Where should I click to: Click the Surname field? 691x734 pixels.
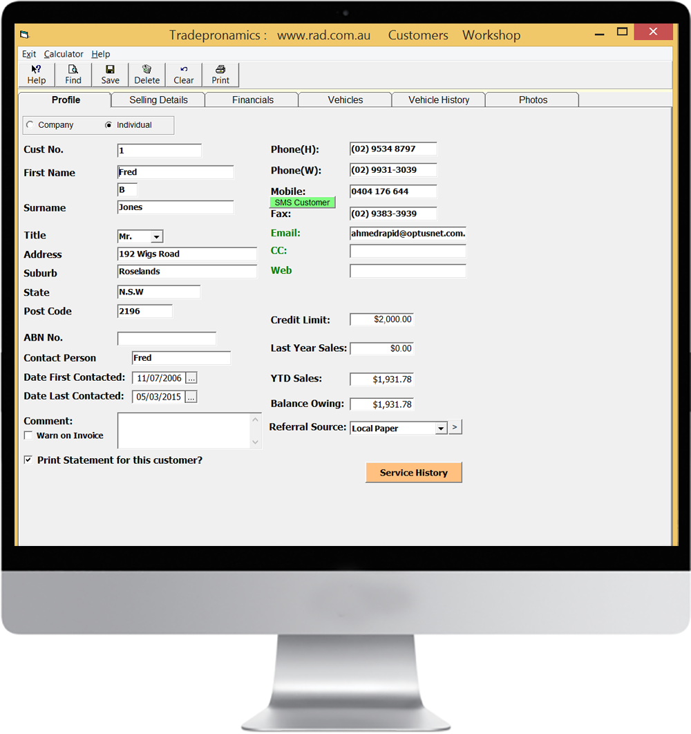coord(176,207)
